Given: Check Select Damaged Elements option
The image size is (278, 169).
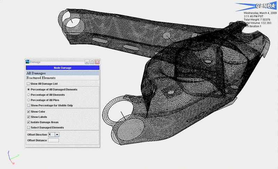Looking at the screenshot, I should coord(28,127).
